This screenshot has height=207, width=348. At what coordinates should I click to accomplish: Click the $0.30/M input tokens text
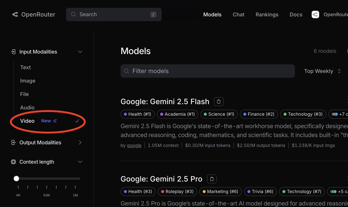[x=208, y=145]
